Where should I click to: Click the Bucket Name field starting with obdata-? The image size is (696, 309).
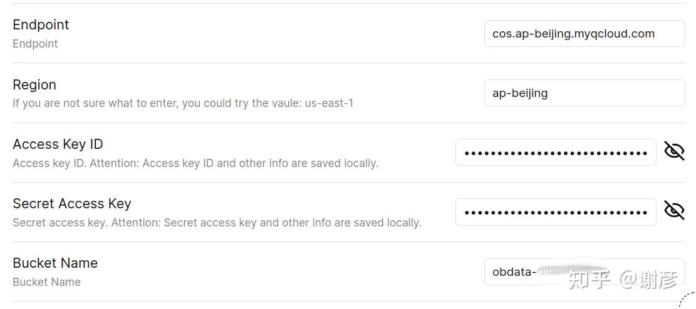584,271
